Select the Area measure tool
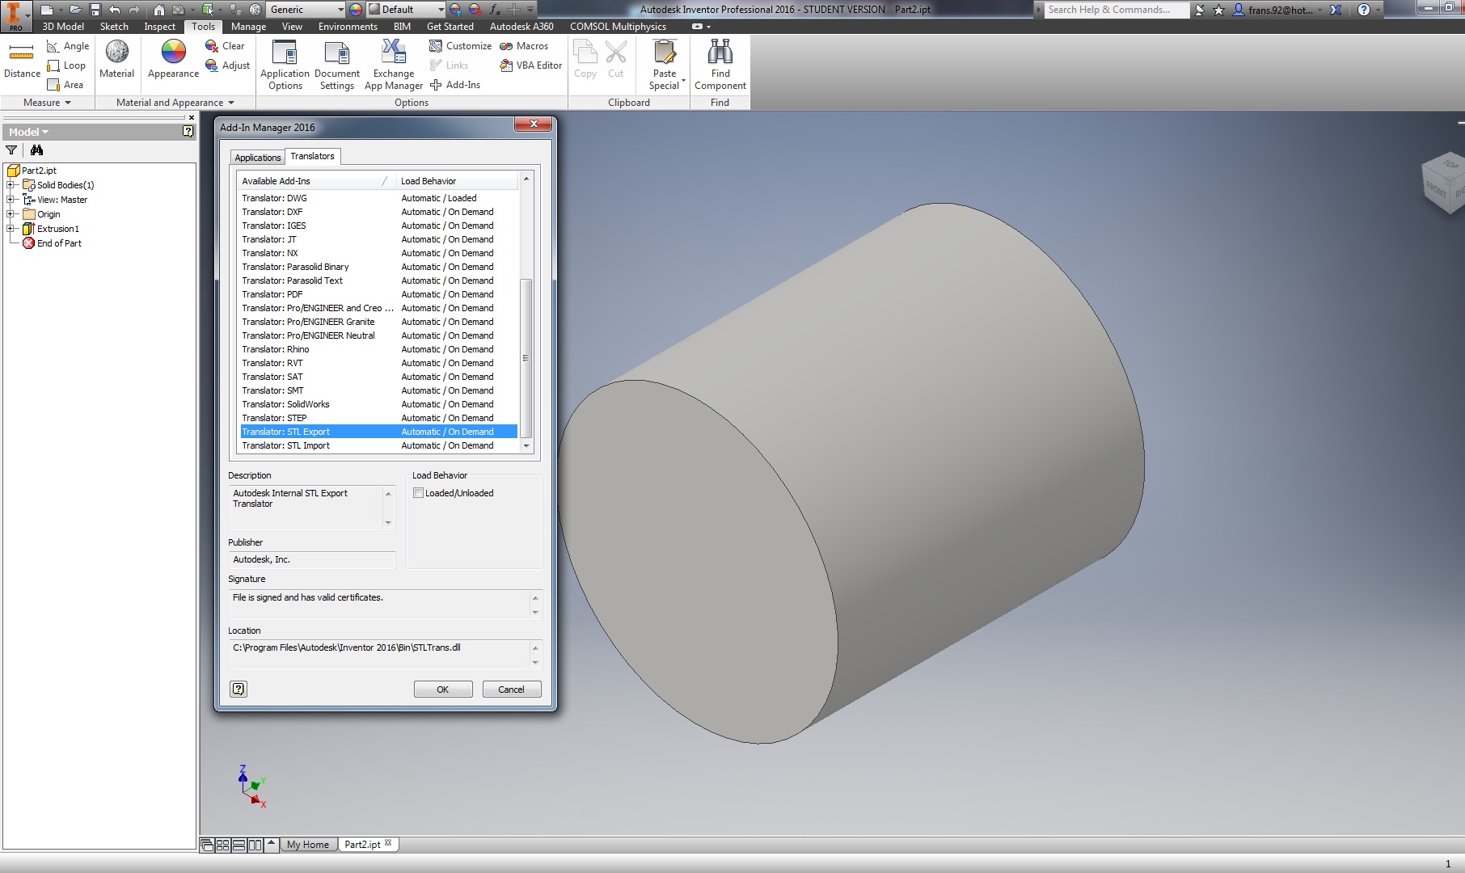 (x=65, y=85)
